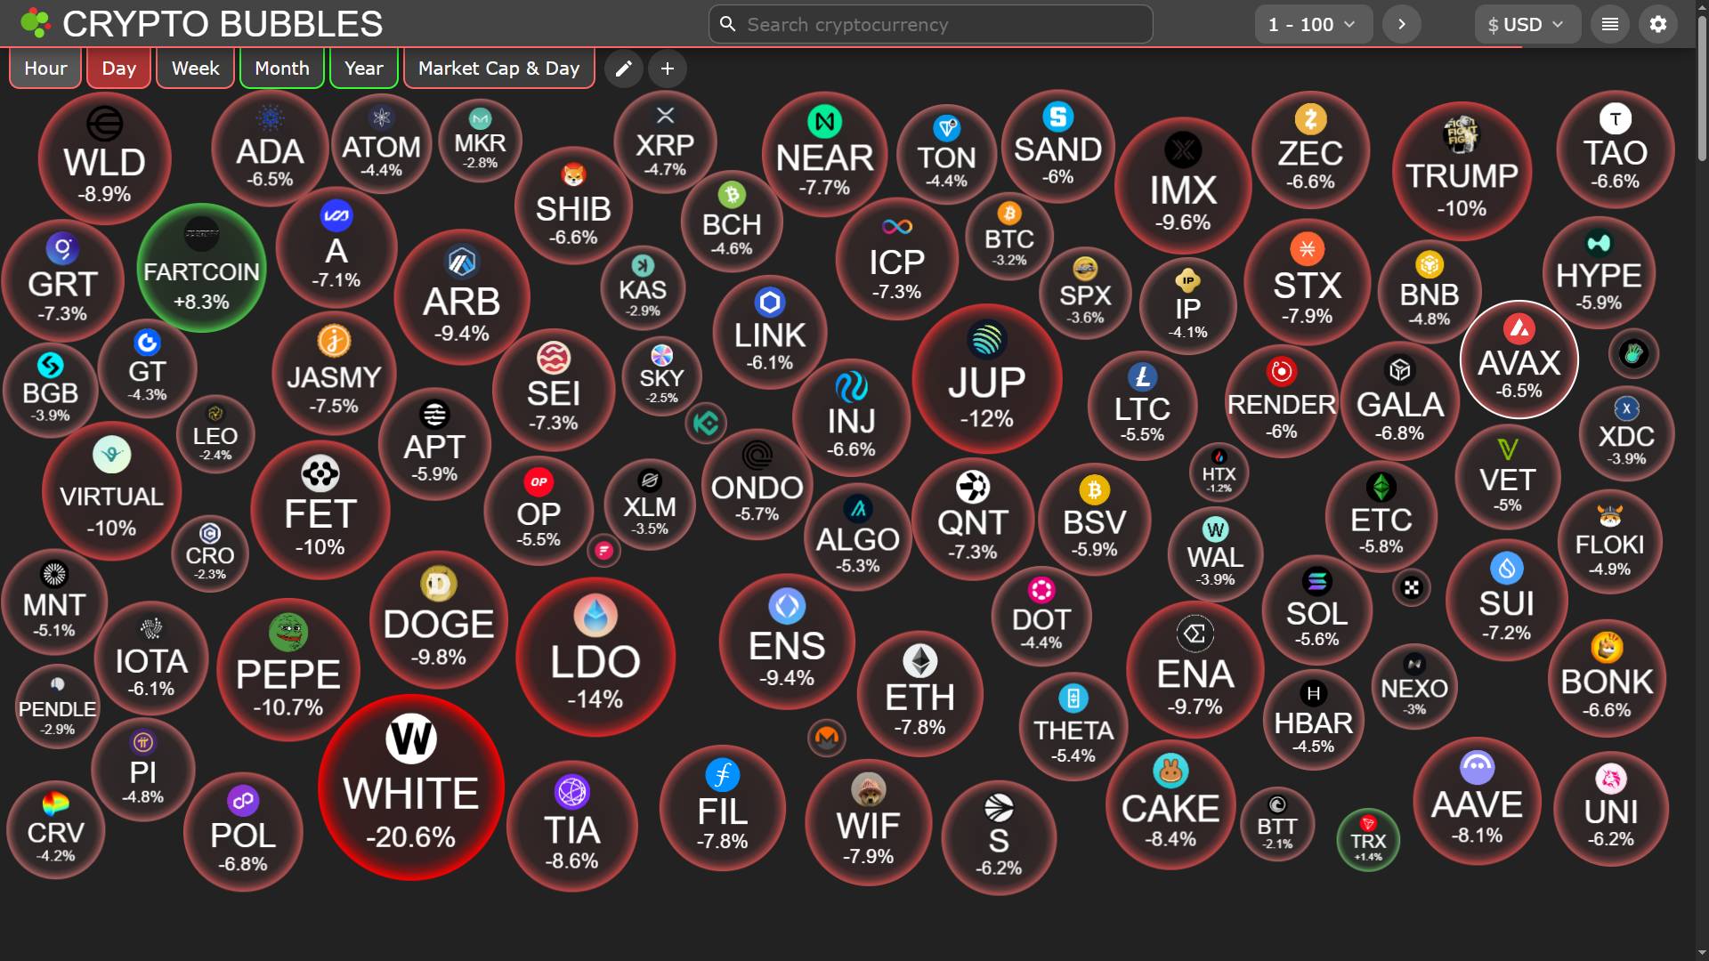Open the list view icon
This screenshot has height=961, width=1709.
tap(1610, 24)
